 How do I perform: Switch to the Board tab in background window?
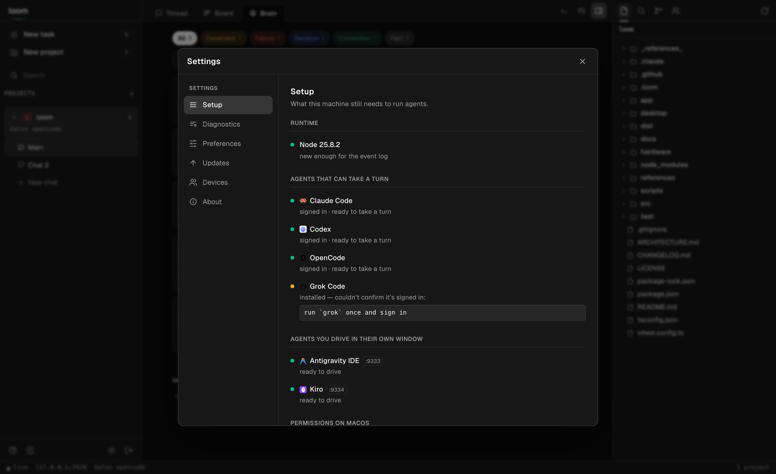coord(219,13)
